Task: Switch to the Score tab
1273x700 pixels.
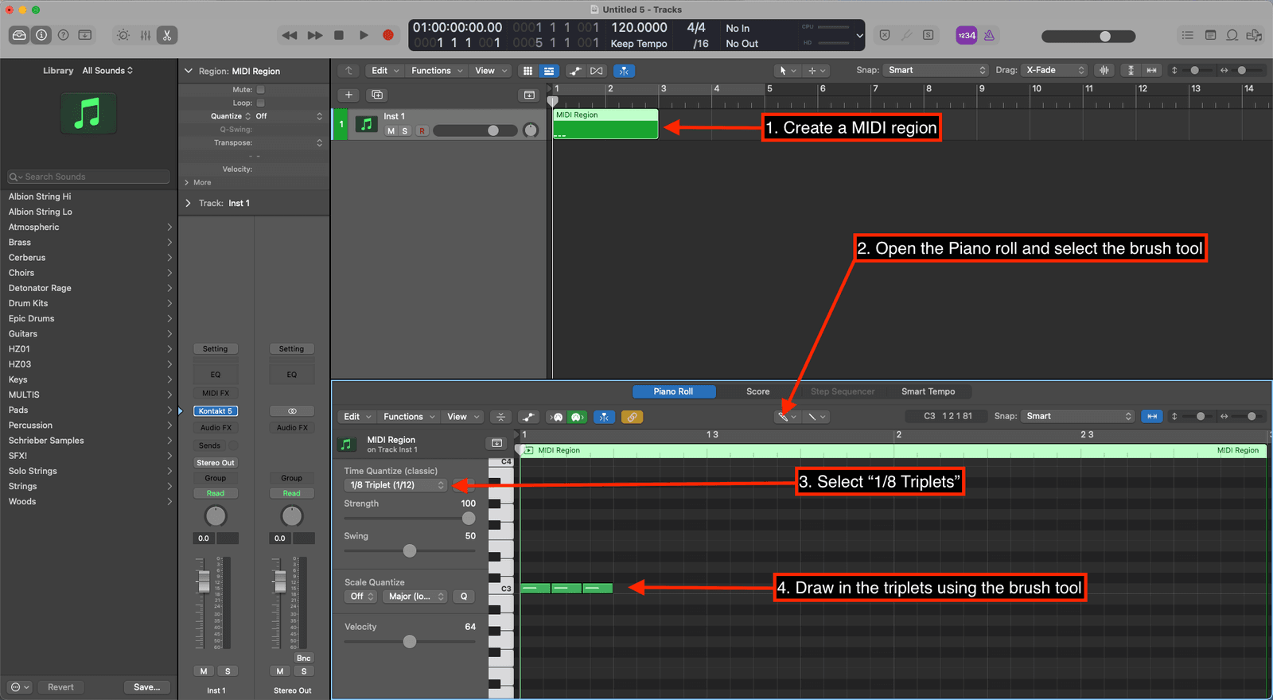Action: (757, 391)
